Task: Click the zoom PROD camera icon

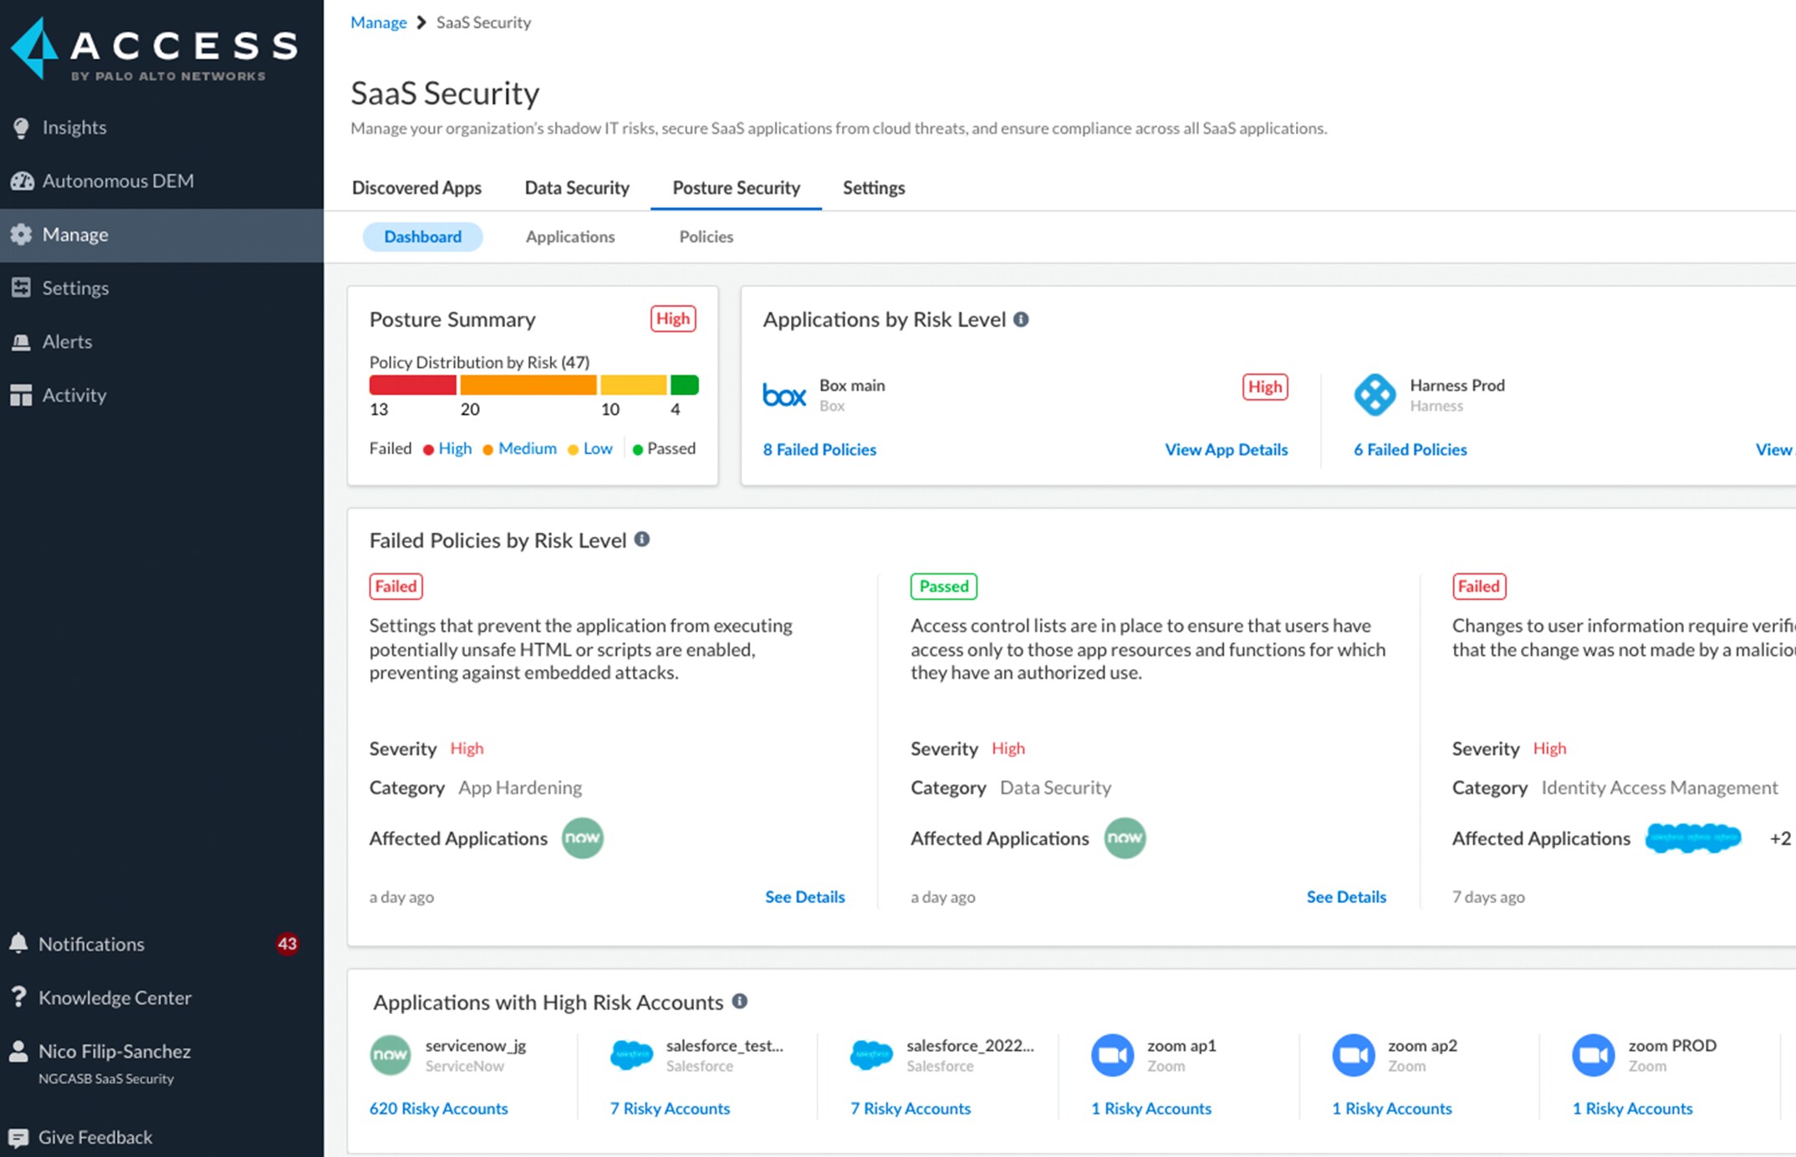Action: pyautogui.click(x=1595, y=1054)
